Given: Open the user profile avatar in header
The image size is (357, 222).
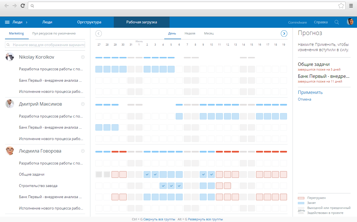Looking at the screenshot, I should (350, 22).
